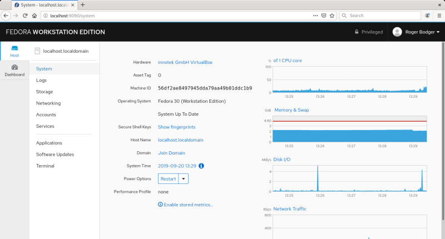Bookmark this page with the star icon
The width and height of the screenshot is (445, 239).
(x=332, y=16)
